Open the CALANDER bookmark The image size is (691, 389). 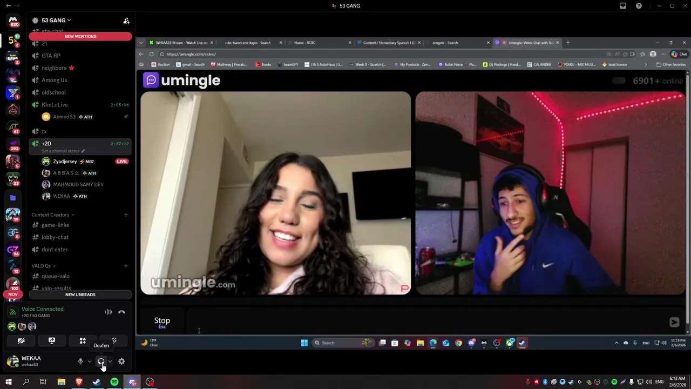tap(539, 64)
